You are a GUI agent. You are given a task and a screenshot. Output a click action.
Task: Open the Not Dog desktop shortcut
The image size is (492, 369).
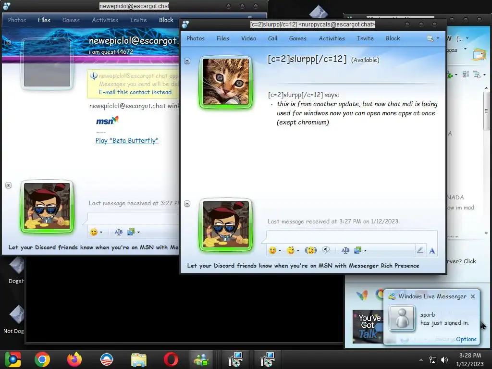coord(14,320)
